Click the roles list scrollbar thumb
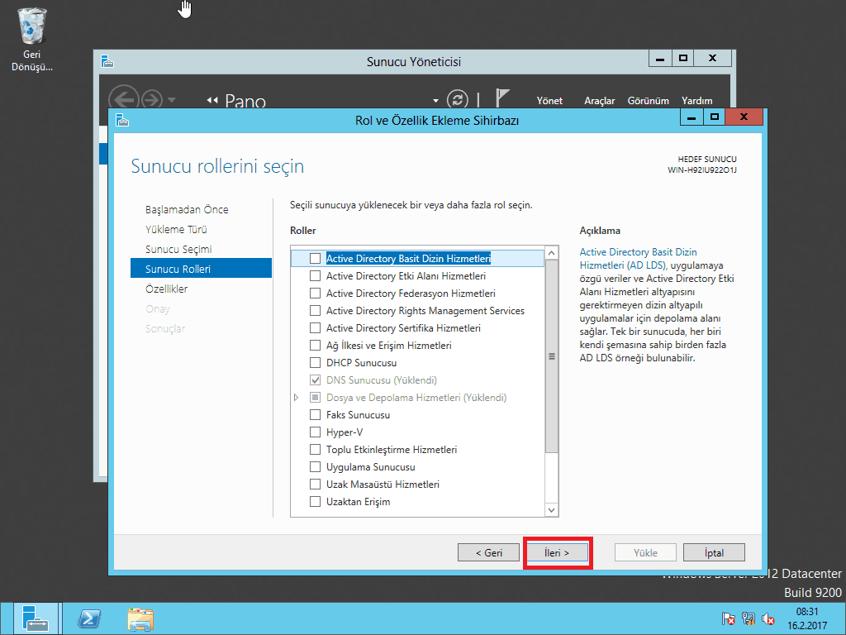846x635 pixels. [552, 356]
